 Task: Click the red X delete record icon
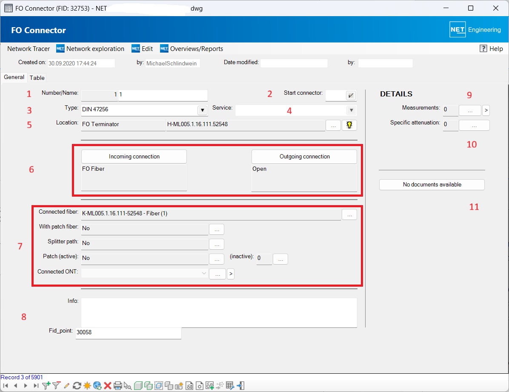click(x=108, y=386)
